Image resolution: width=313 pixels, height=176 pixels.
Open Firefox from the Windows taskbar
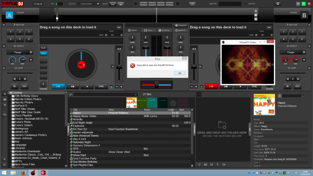[23, 172]
